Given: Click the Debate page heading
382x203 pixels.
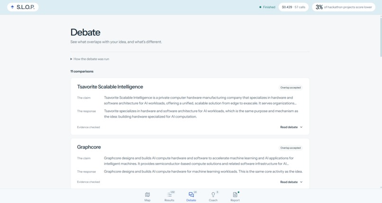Looking at the screenshot, I should click(x=85, y=32).
